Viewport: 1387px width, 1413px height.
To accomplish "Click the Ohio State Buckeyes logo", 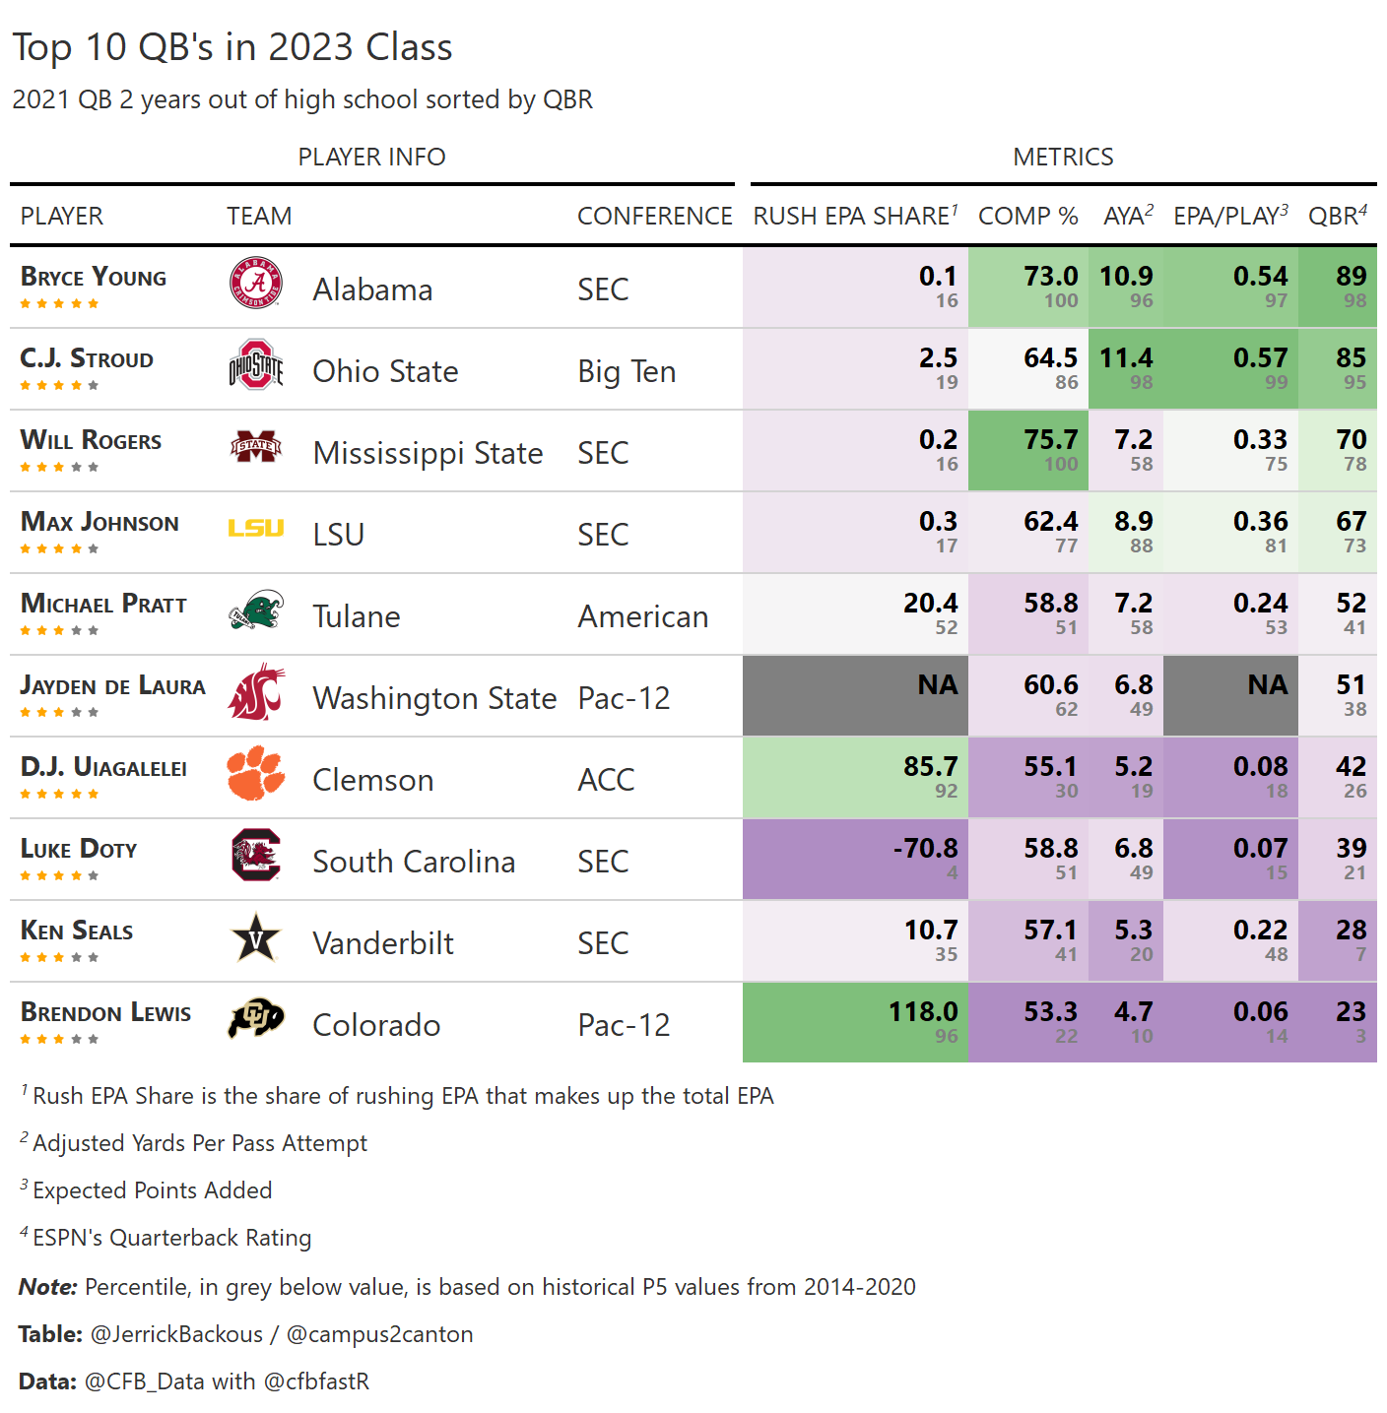I will [256, 365].
